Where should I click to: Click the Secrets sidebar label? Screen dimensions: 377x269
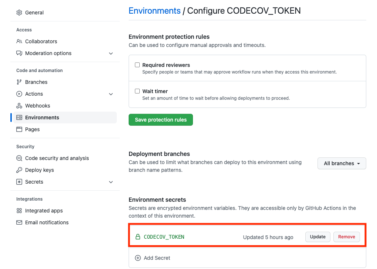tap(34, 182)
